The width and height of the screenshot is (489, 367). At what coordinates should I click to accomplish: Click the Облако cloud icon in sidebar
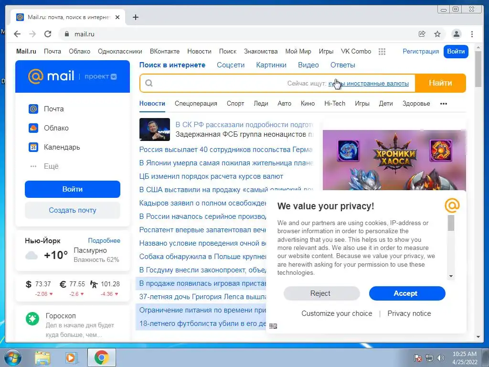pos(33,128)
